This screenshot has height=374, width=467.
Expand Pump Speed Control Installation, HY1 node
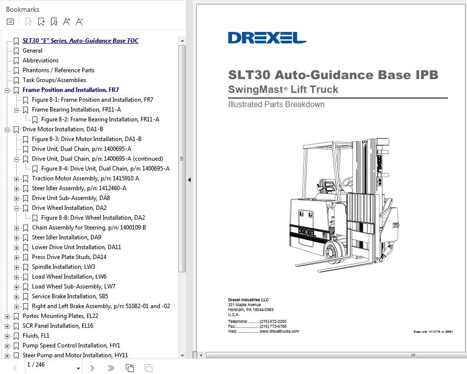[7, 345]
